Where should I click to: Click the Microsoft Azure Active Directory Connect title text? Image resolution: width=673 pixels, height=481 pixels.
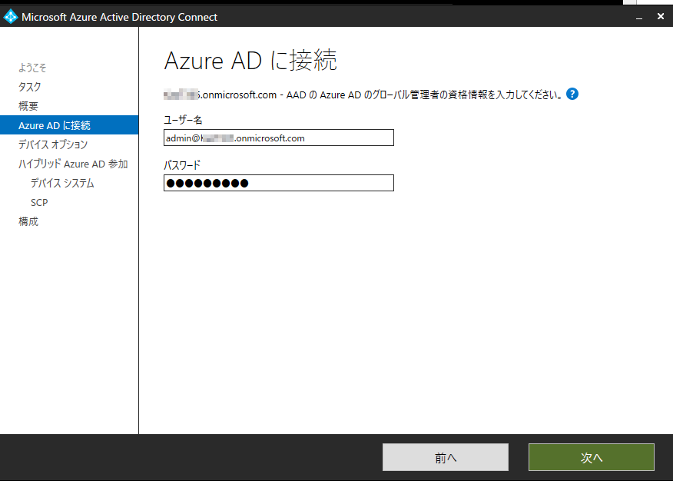pyautogui.click(x=119, y=15)
